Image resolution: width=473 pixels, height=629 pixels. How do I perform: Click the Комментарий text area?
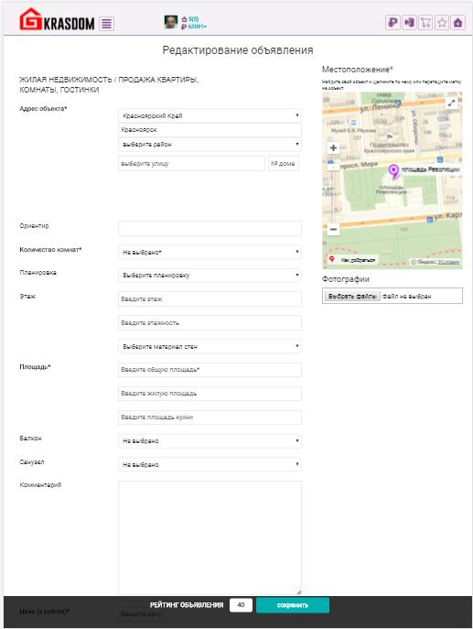tap(210, 538)
